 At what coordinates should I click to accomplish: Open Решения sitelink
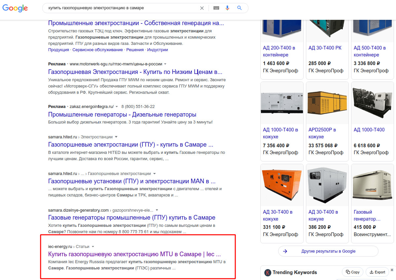click(x=135, y=50)
